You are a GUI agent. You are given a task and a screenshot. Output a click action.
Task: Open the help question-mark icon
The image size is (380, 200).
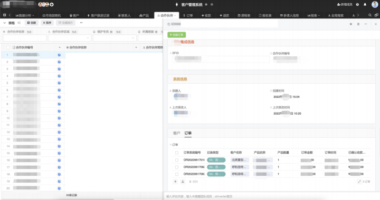tap(357, 4)
